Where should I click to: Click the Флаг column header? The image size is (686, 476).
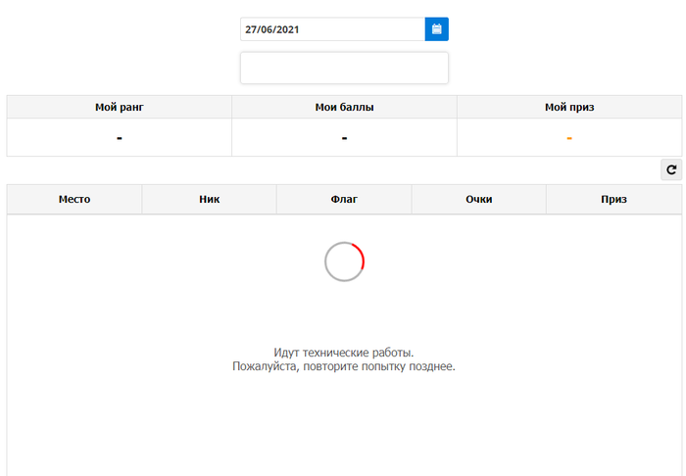[344, 200]
